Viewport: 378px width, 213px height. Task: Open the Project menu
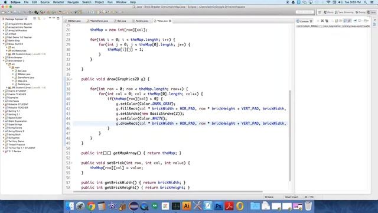pos(99,2)
